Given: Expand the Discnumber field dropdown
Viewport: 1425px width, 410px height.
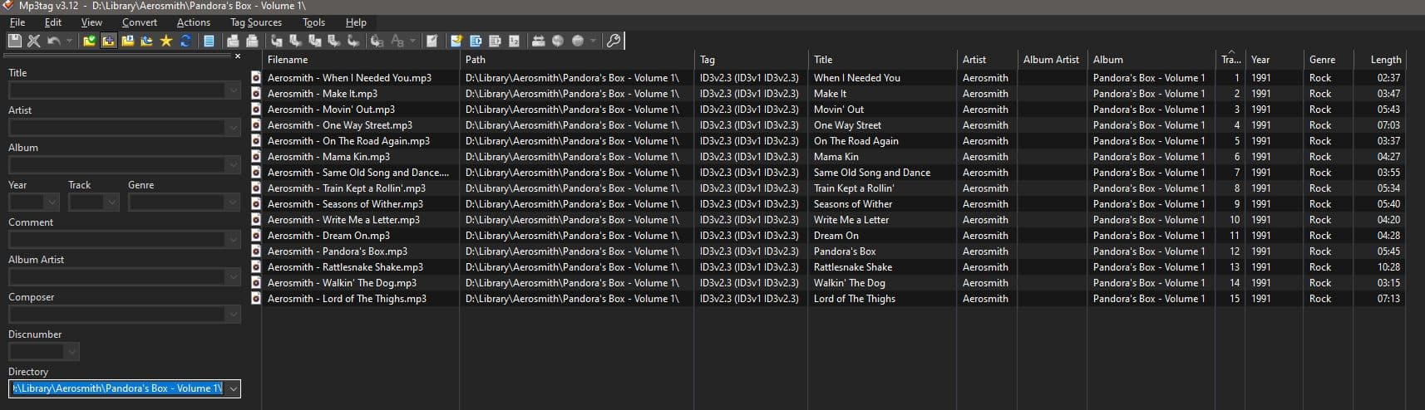Looking at the screenshot, I should (x=71, y=352).
